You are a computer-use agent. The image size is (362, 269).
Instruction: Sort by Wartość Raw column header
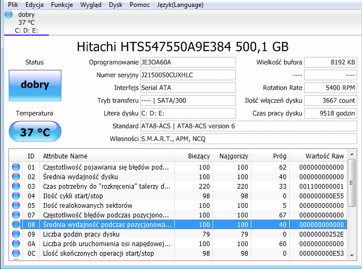coord(318,156)
